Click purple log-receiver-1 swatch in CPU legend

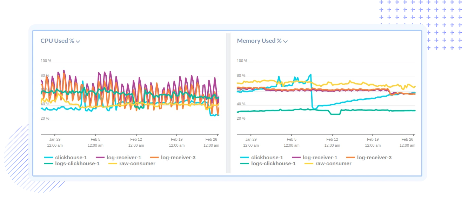point(100,158)
